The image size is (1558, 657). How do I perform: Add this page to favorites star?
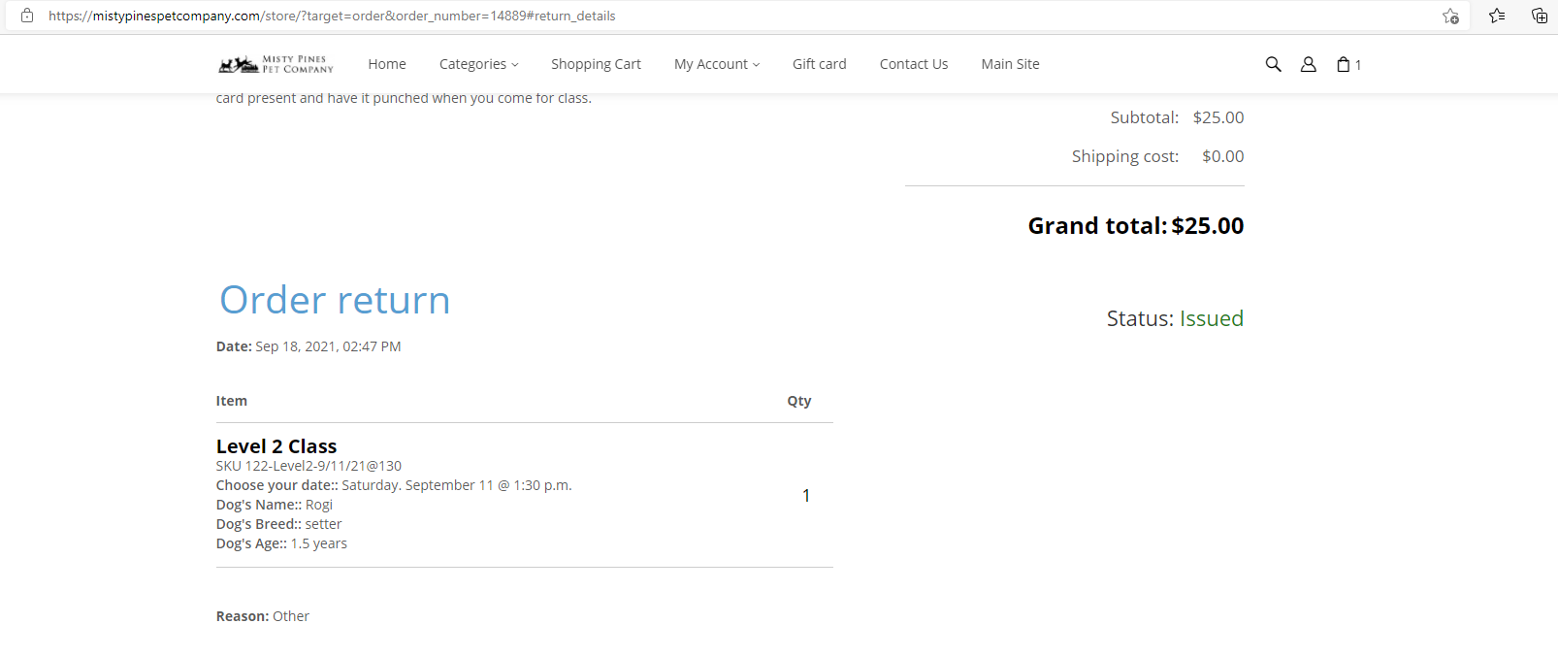point(1450,16)
